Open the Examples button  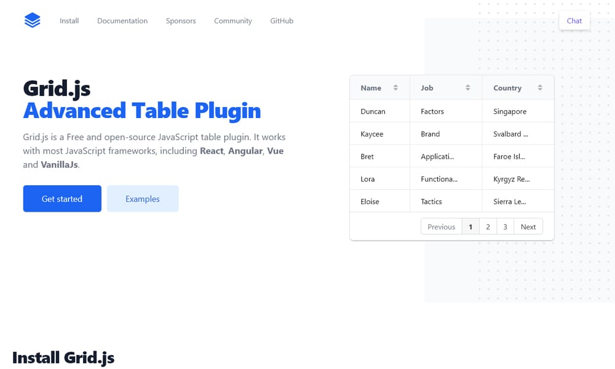pyautogui.click(x=143, y=199)
